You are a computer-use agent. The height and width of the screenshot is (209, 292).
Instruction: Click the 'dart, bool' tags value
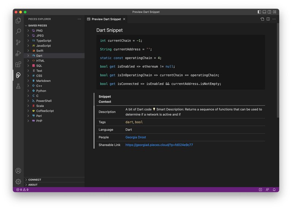(x=134, y=122)
